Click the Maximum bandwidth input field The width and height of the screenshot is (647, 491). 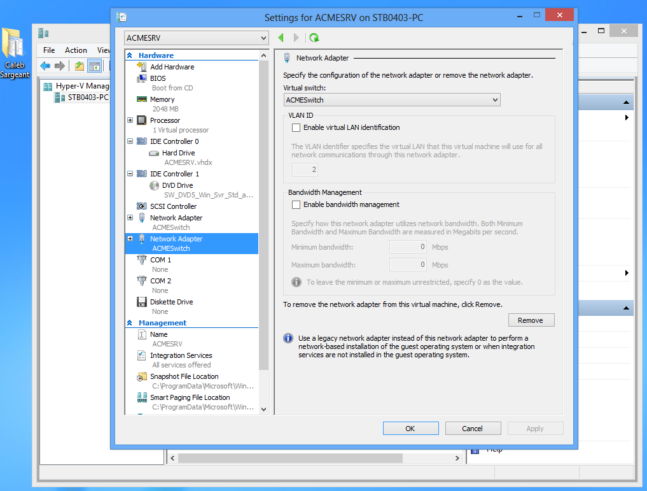[408, 265]
